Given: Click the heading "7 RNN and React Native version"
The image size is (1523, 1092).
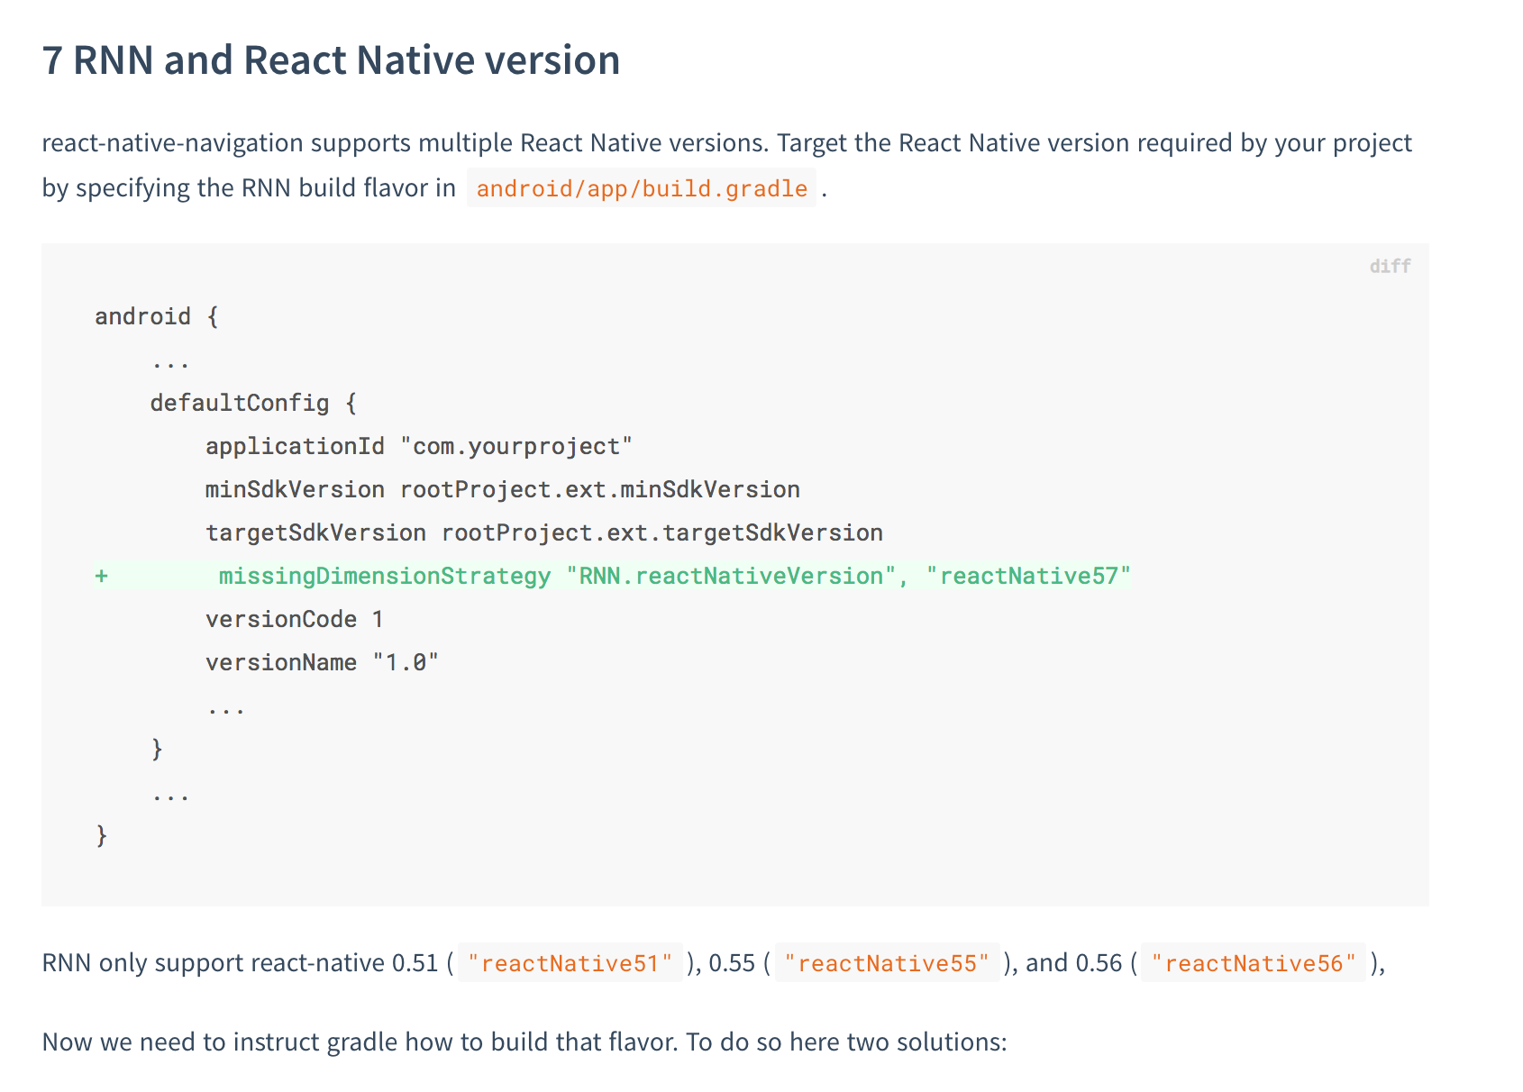Looking at the screenshot, I should pyautogui.click(x=331, y=61).
